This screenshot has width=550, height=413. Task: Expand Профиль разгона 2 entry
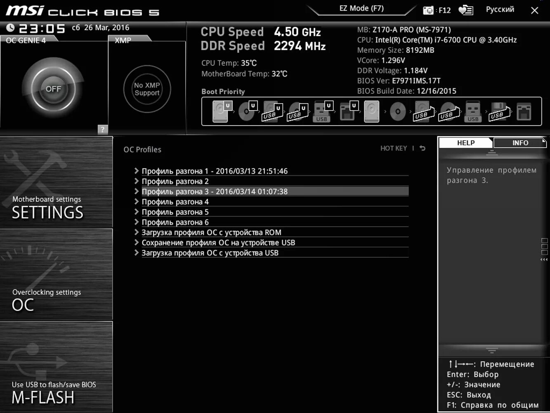pos(271,181)
